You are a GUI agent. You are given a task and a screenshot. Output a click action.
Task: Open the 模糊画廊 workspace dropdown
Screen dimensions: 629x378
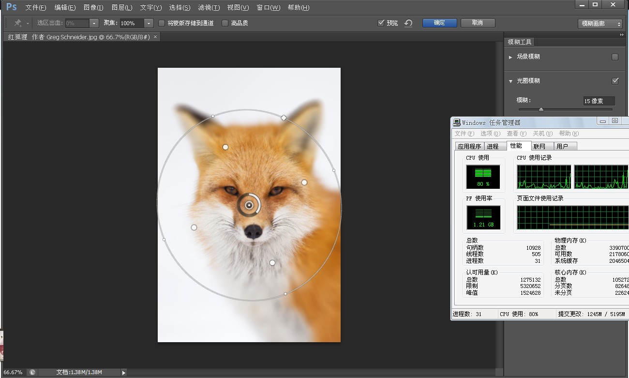pyautogui.click(x=600, y=24)
